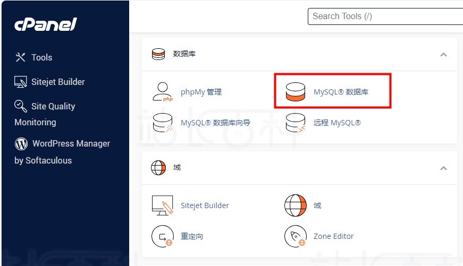Image resolution: width=463 pixels, height=266 pixels.
Task: Open the 远程 MySQL® link
Action: click(x=337, y=123)
